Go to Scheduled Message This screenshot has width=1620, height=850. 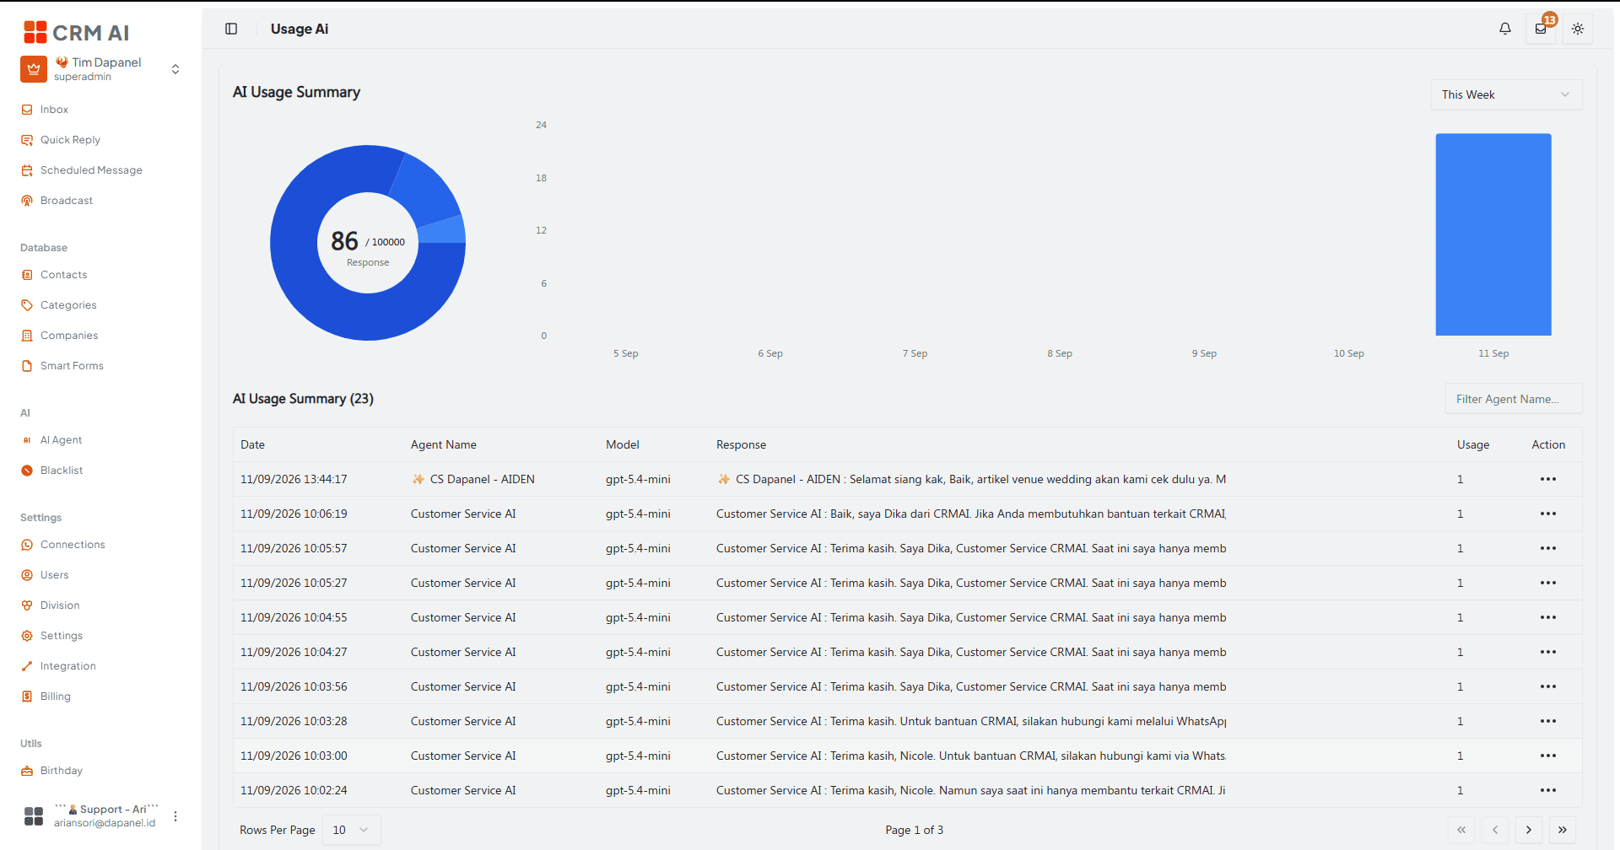[x=91, y=170]
